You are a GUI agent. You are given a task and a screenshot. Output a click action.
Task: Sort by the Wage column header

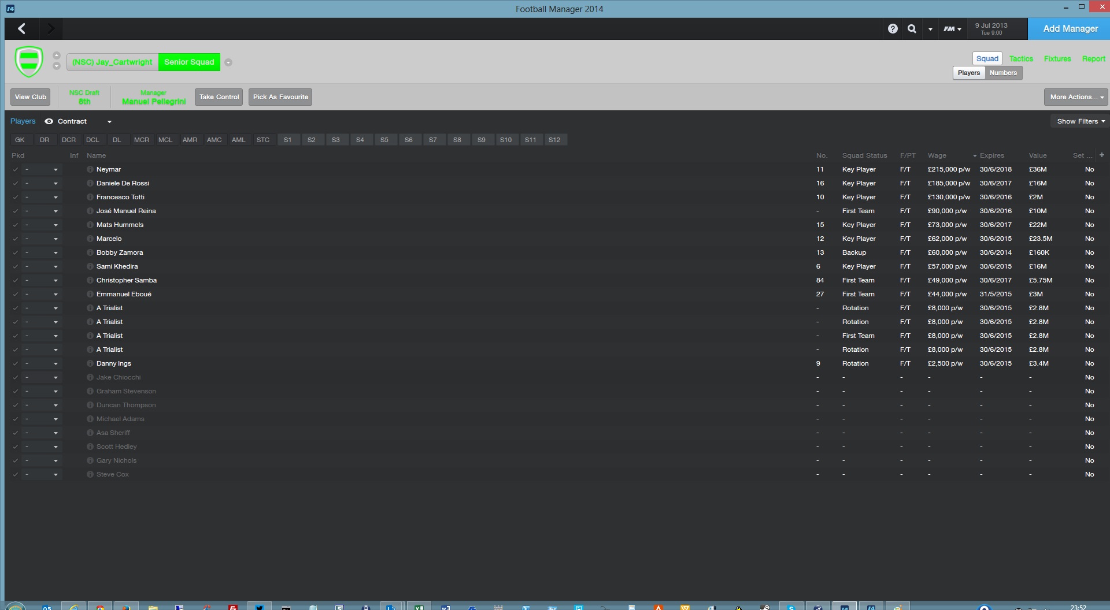pyautogui.click(x=937, y=155)
